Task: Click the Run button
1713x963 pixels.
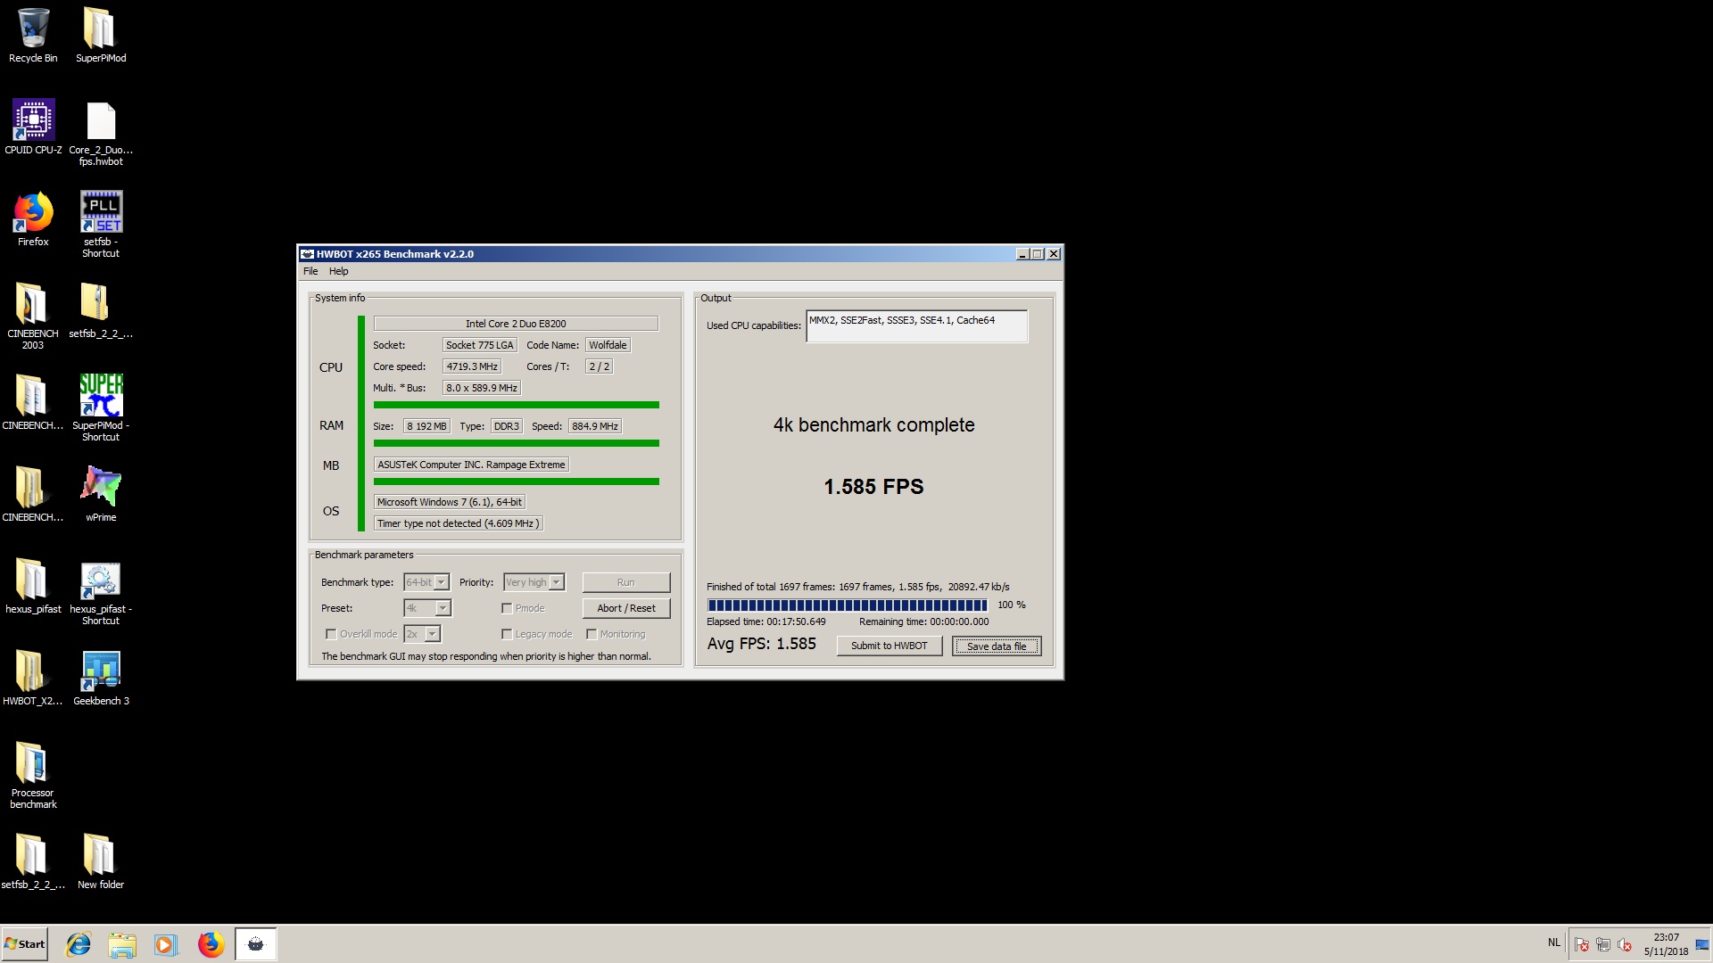Action: tap(626, 583)
